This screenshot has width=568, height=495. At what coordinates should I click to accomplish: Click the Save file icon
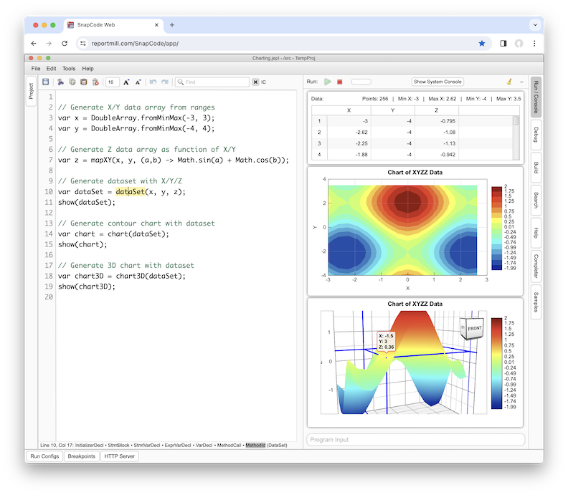coord(46,82)
